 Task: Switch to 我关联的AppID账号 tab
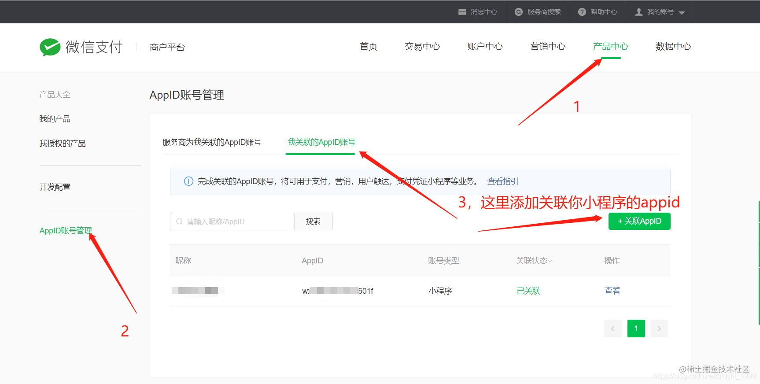(x=321, y=142)
